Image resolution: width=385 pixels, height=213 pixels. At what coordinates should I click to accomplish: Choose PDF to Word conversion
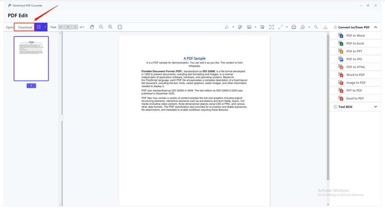[355, 36]
